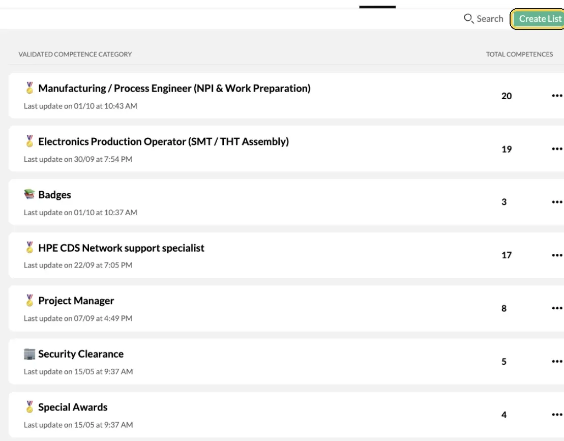Click 'Last update on 22/09 at 7:05 PM'
The image size is (564, 441).
click(x=78, y=265)
